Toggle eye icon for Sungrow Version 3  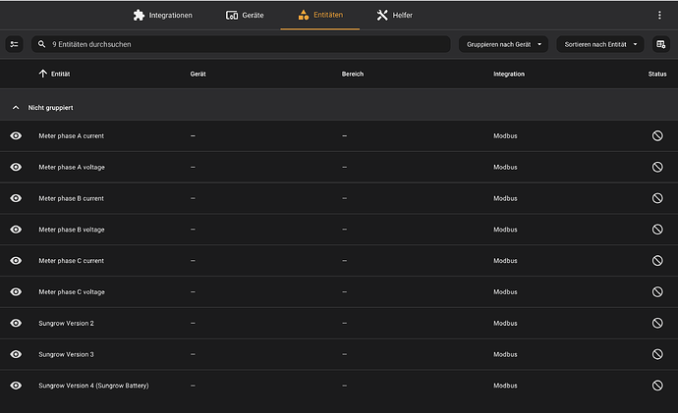(16, 354)
